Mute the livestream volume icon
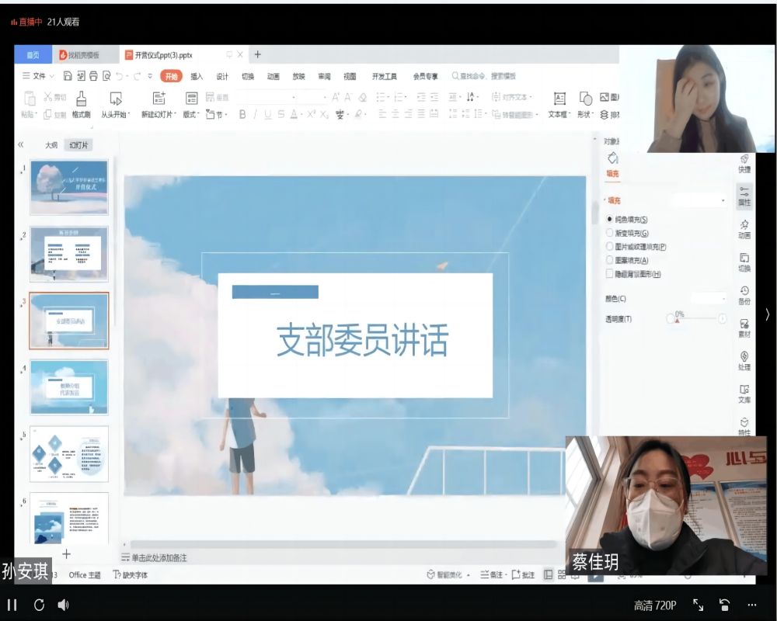The height and width of the screenshot is (621, 777). point(63,605)
